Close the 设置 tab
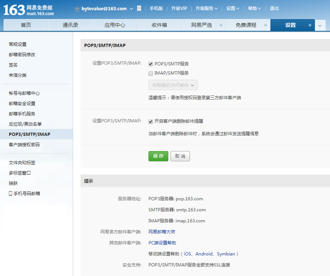330x276 pixels. (x=310, y=25)
